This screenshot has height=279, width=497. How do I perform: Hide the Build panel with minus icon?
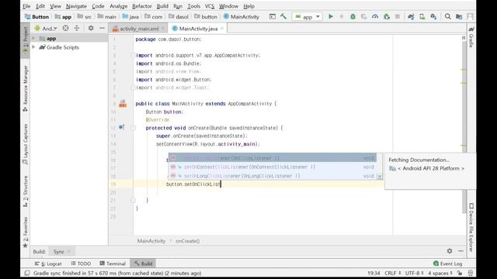pos(461,251)
